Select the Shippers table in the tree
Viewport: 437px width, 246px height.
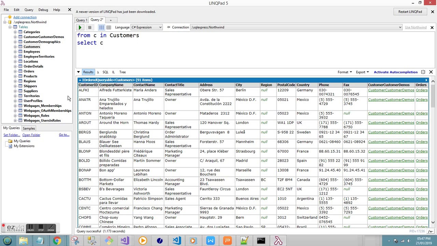(x=30, y=86)
